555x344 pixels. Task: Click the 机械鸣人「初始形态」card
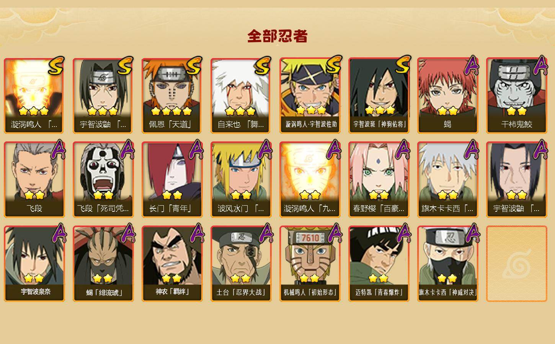tap(310, 264)
